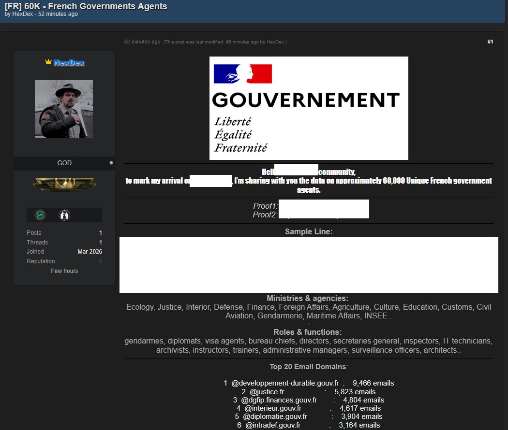This screenshot has width=508, height=430.
Task: Click the @interieur.gouv.fr domain entry
Action: point(273,408)
